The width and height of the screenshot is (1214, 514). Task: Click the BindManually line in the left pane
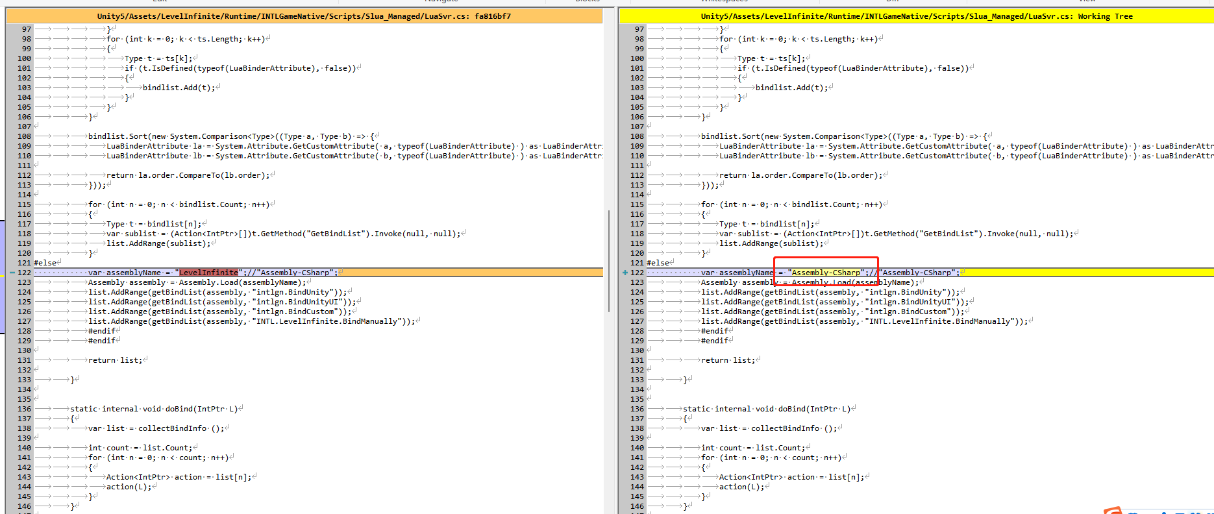tap(251, 321)
